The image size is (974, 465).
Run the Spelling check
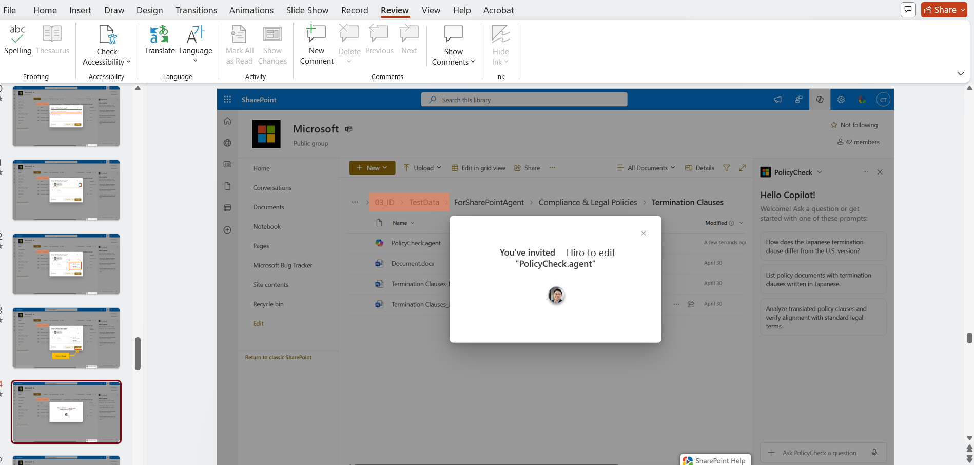[17, 40]
